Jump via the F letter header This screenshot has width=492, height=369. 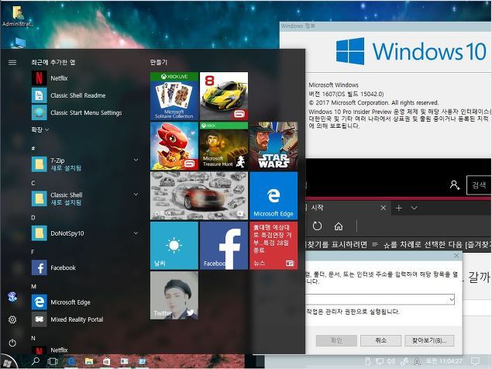33,252
